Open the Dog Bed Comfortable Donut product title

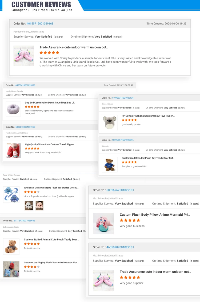tap(50, 103)
